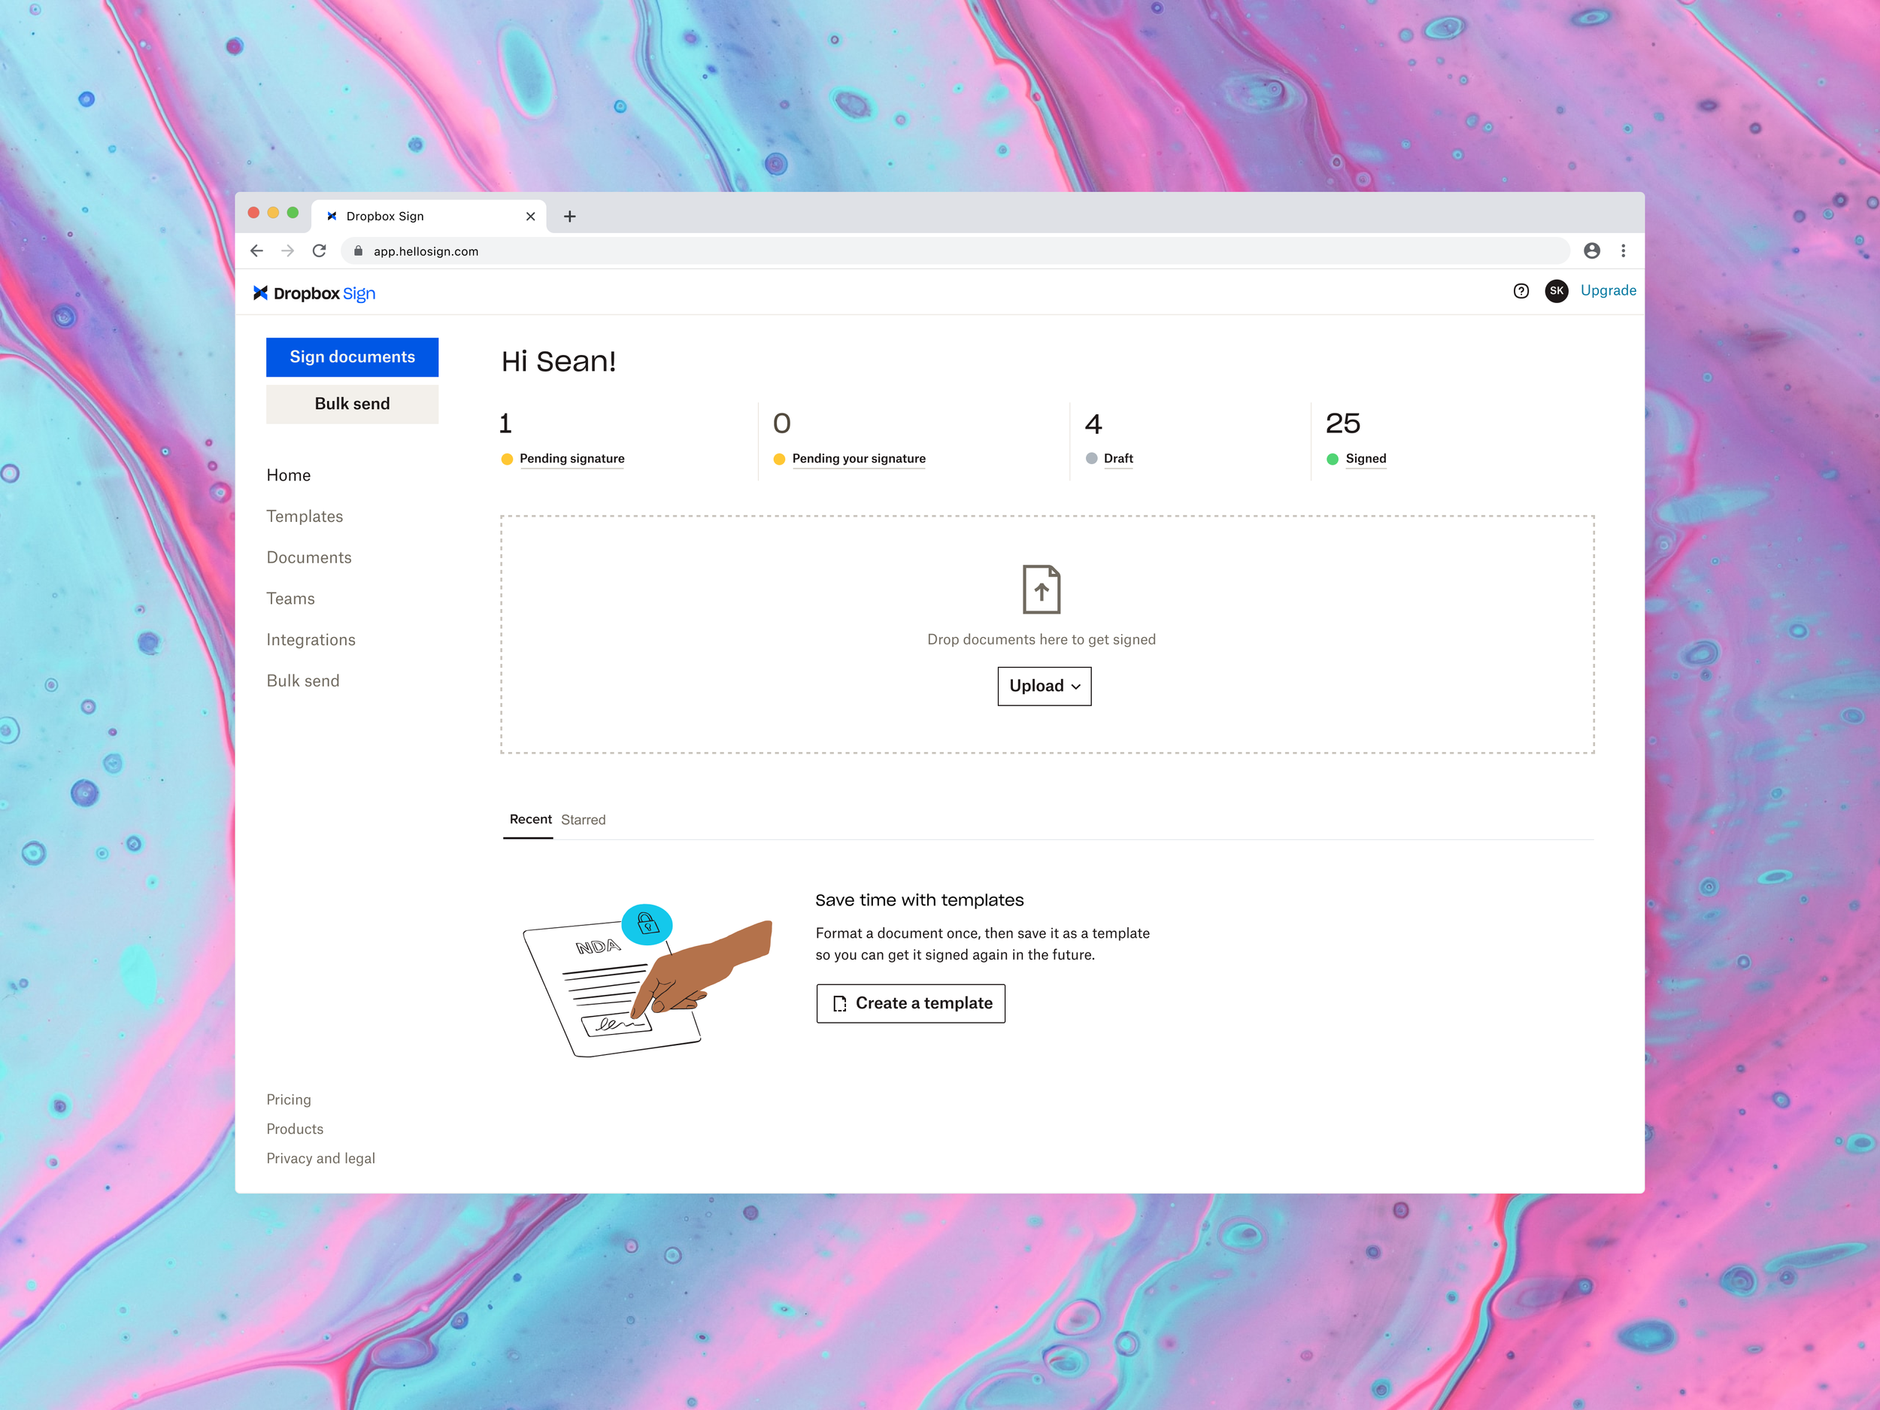Open Pending signature documents
Image resolution: width=1880 pixels, height=1410 pixels.
tap(571, 458)
